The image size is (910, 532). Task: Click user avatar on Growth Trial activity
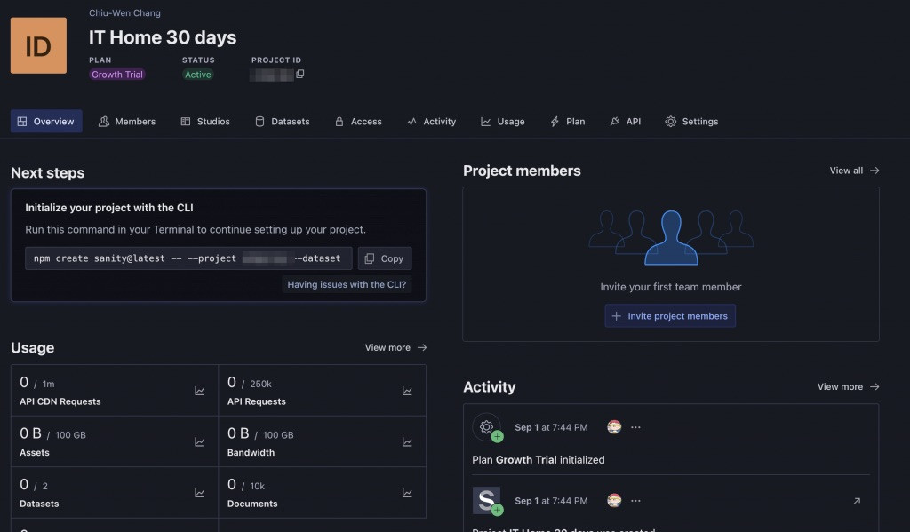pyautogui.click(x=614, y=427)
